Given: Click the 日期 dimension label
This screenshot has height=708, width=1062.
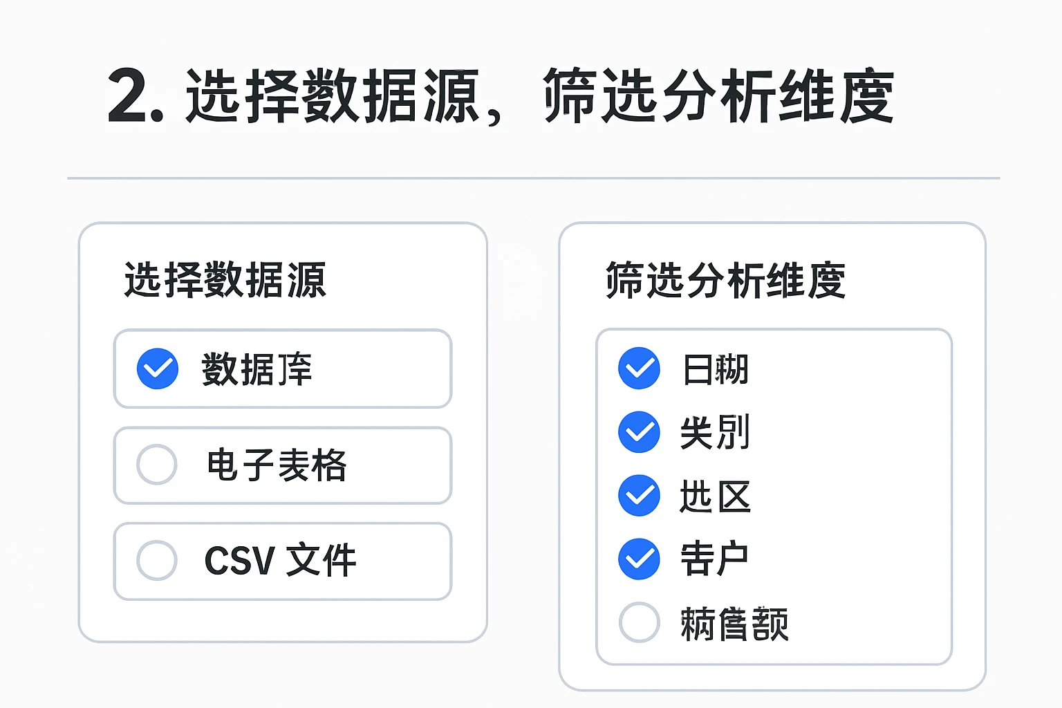Looking at the screenshot, I should coord(715,369).
